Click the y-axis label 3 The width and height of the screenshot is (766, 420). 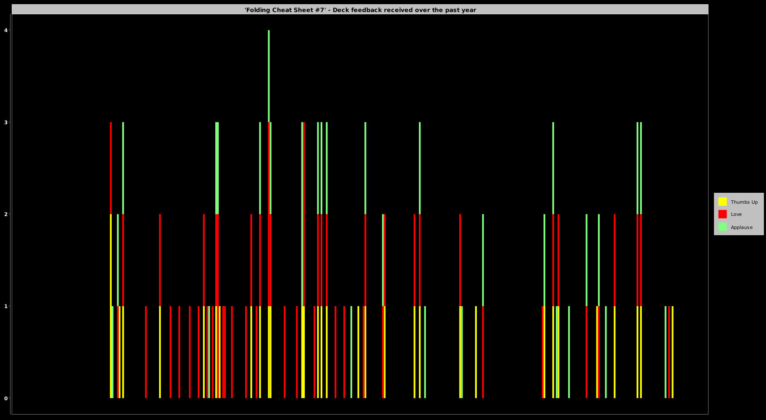pyautogui.click(x=6, y=122)
